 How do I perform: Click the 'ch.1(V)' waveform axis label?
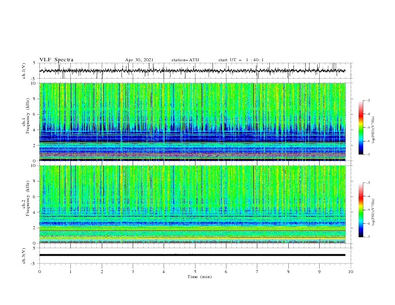click(24, 71)
